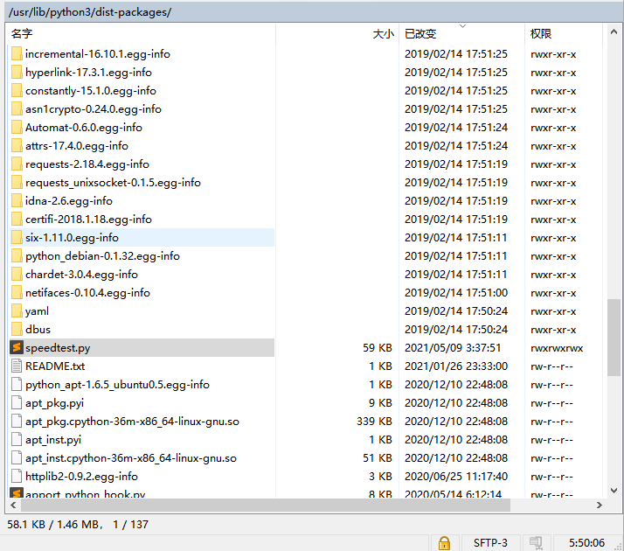Click folder icon of certifi-2018.1.18.egg-info
Screen dimensions: 624x551
click(x=17, y=219)
